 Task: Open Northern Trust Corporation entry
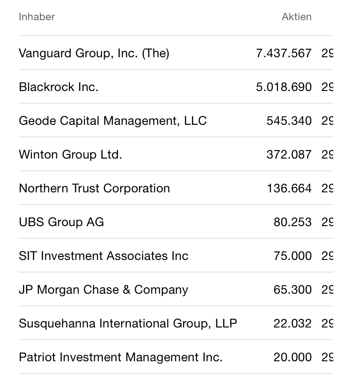click(94, 188)
